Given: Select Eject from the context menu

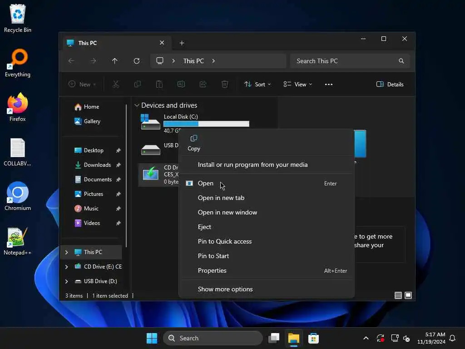Looking at the screenshot, I should pos(266,227).
